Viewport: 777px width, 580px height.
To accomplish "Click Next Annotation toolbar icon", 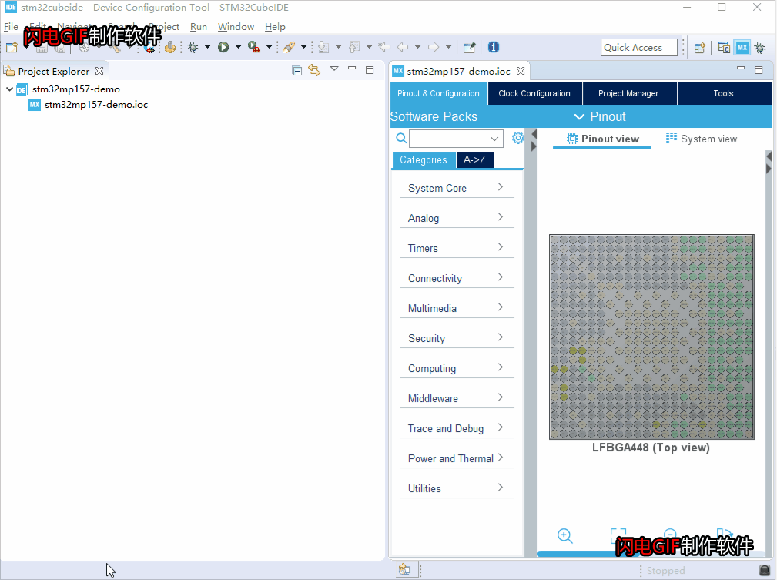I will [x=323, y=47].
